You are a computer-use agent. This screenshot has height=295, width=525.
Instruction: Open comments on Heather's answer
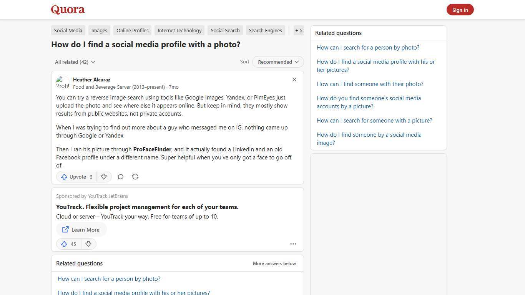[120, 177]
